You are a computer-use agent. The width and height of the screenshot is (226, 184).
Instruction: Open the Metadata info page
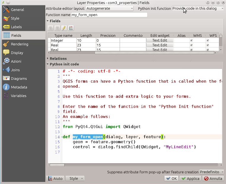23,87
